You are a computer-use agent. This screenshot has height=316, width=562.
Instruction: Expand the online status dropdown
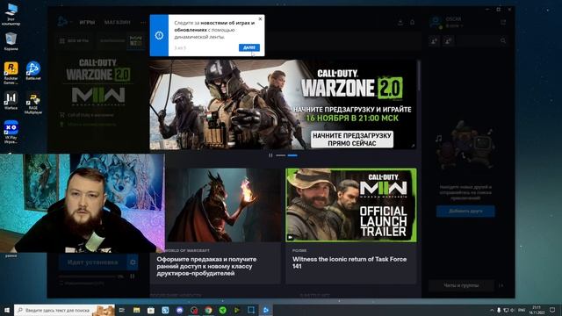tap(454, 25)
